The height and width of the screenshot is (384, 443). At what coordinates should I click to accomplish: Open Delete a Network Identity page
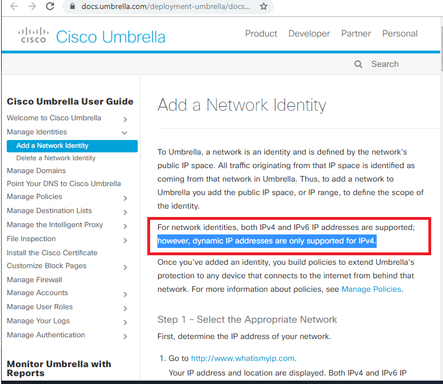pos(56,158)
